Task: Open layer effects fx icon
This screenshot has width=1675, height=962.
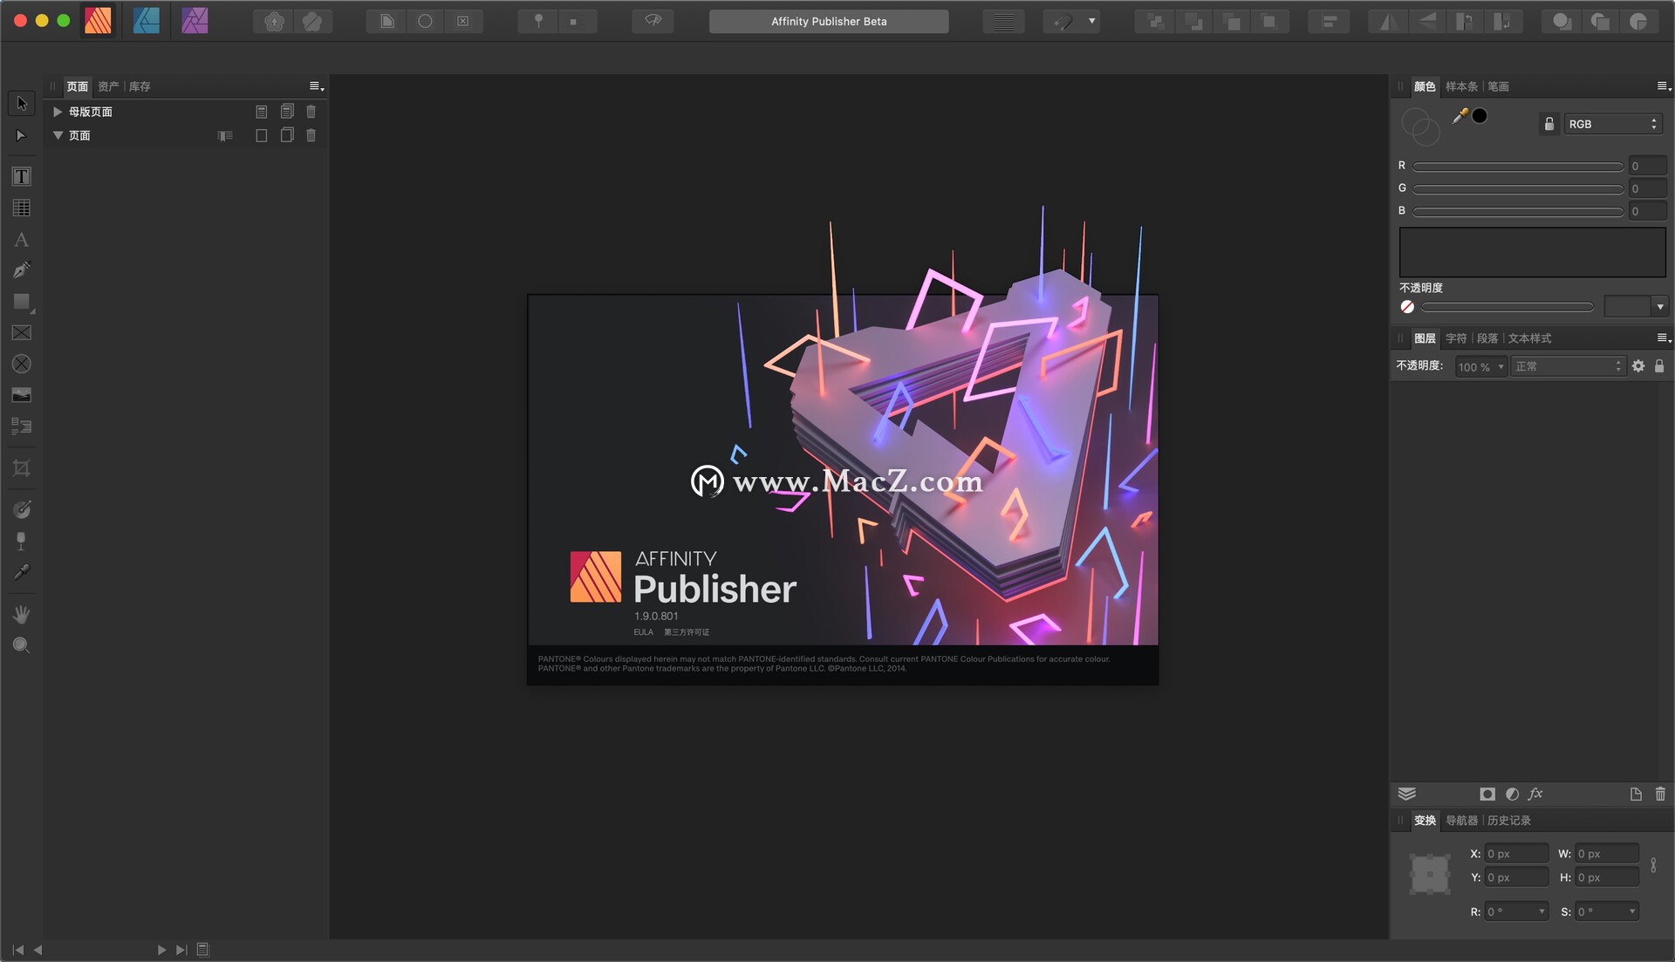Action: [x=1536, y=794]
